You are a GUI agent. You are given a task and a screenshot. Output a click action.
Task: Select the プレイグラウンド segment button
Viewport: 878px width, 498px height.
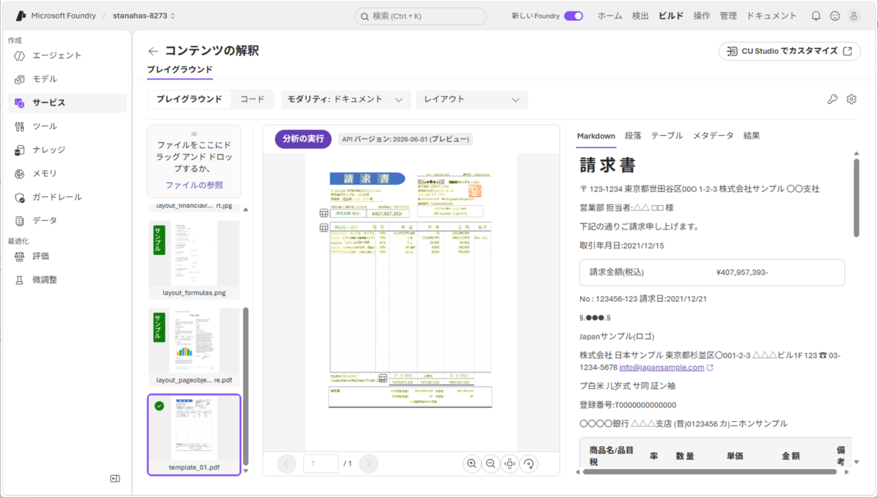click(x=189, y=99)
